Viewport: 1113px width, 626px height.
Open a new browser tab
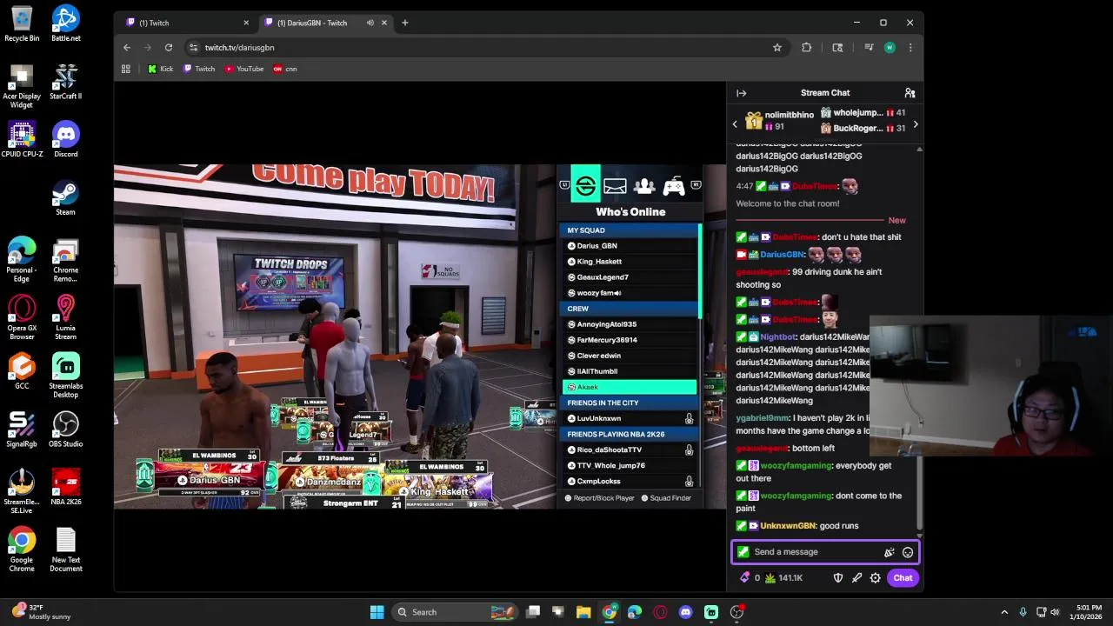point(404,23)
